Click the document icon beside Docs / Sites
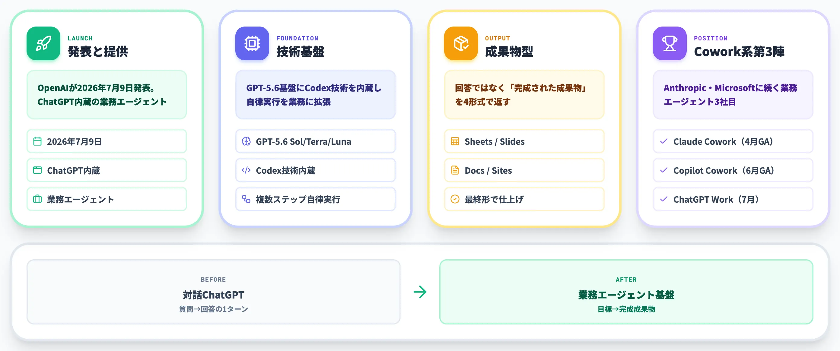This screenshot has width=840, height=351. tap(455, 170)
